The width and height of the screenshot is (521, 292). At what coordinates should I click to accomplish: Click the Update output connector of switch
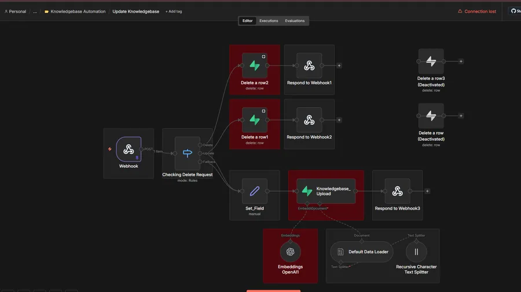coord(200,154)
